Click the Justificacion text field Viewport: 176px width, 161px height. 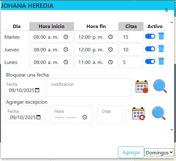pos(89,88)
